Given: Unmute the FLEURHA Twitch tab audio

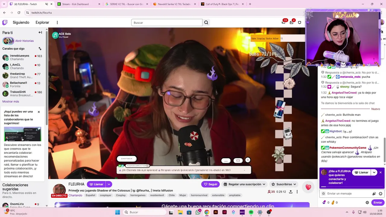Looking at the screenshot, I should [46, 4].
